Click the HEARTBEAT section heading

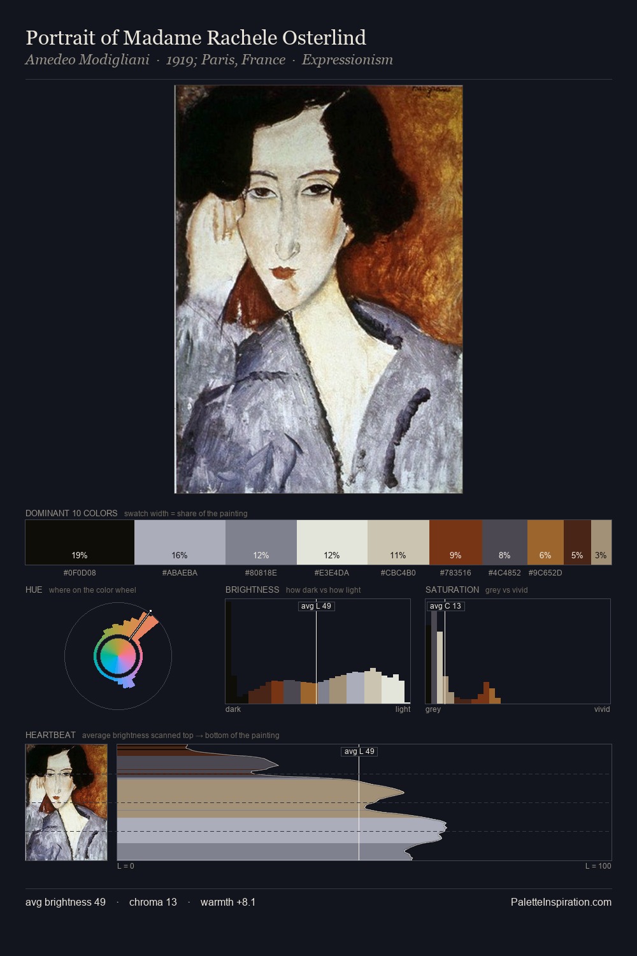coord(50,735)
